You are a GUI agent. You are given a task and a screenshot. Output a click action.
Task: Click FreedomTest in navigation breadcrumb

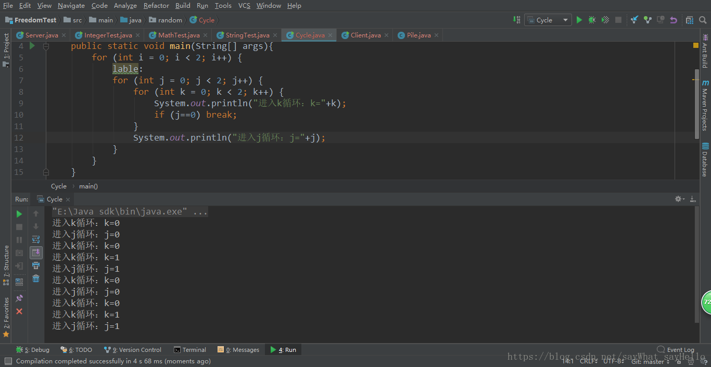tap(31, 20)
